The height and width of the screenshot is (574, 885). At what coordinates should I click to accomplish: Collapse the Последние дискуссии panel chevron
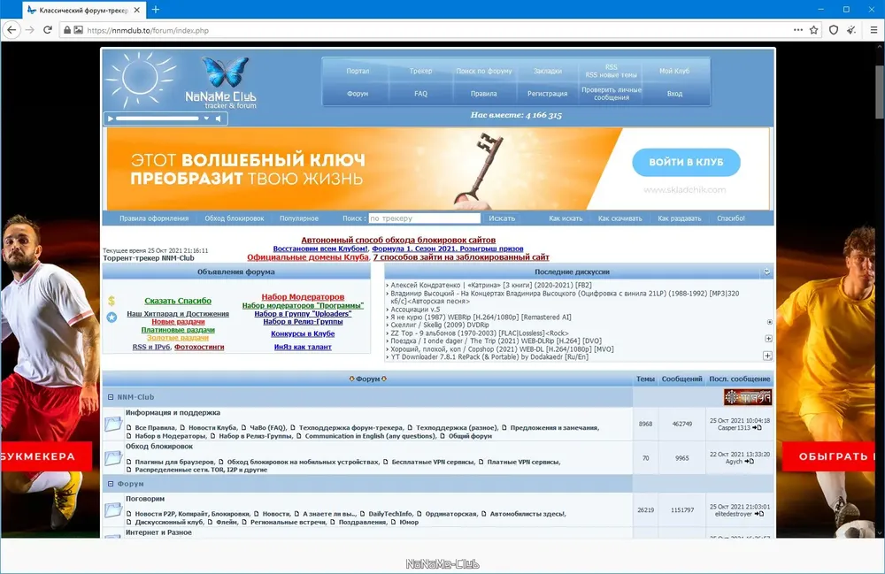click(766, 272)
